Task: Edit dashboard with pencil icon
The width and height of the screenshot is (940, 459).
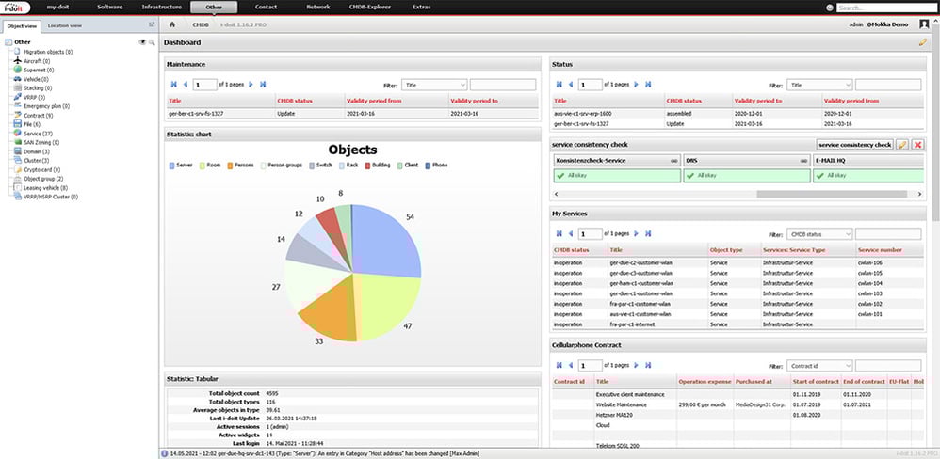Action: [x=922, y=42]
